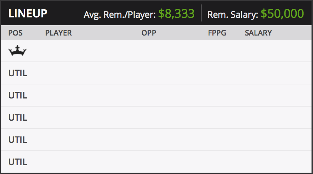313x174 pixels.
Task: Select the fourth UTIL lineup slot
Action: click(x=156, y=140)
